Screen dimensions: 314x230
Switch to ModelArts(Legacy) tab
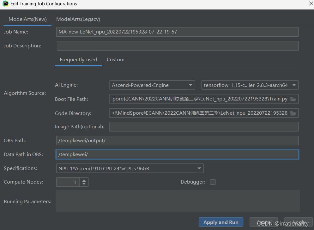[78, 19]
